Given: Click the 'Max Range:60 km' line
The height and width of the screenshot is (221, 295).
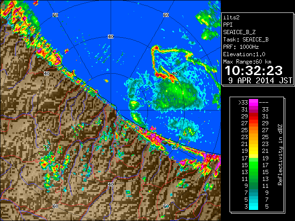Looking at the screenshot, I should [x=247, y=62].
